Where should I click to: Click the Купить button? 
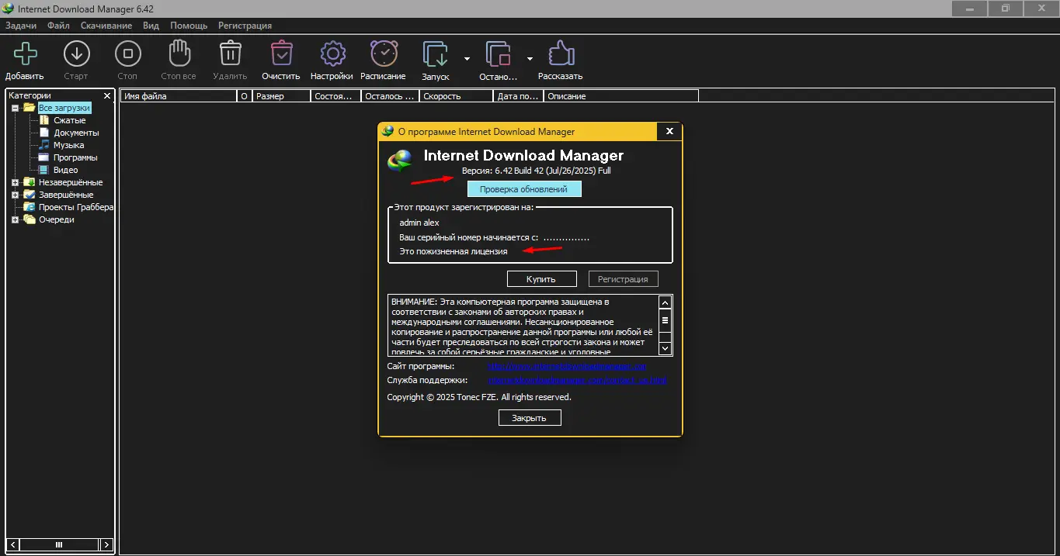542,278
